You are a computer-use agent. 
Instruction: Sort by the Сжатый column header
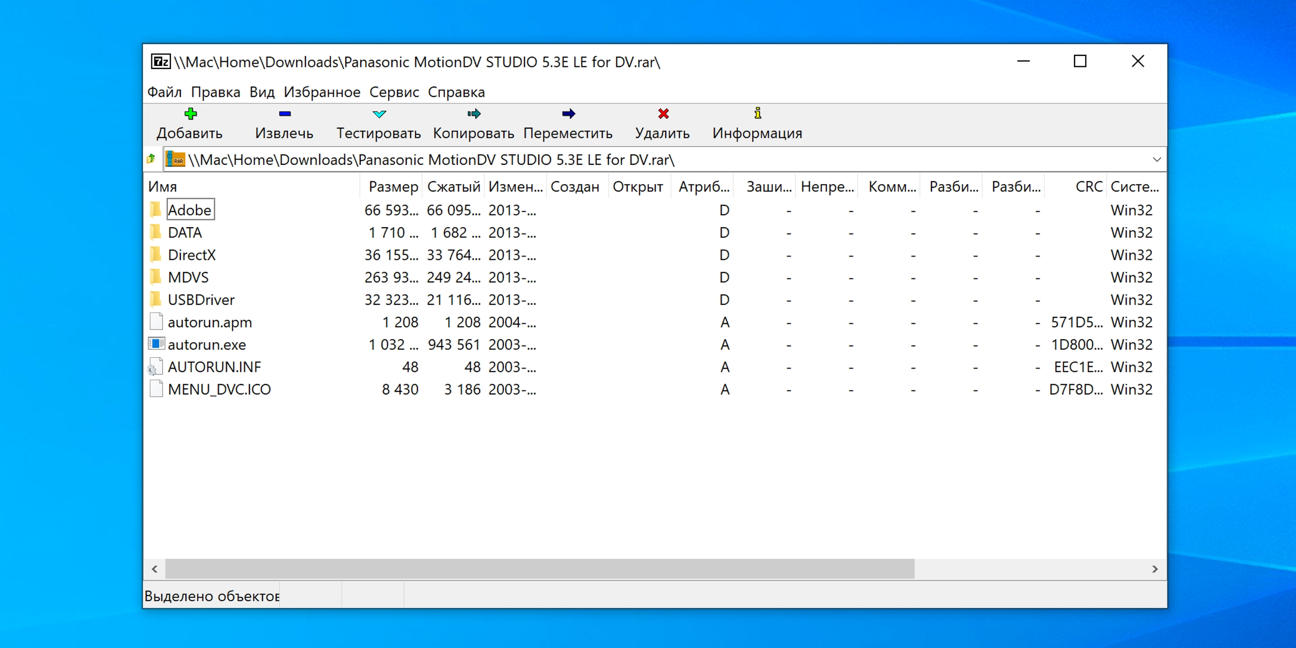pos(454,187)
